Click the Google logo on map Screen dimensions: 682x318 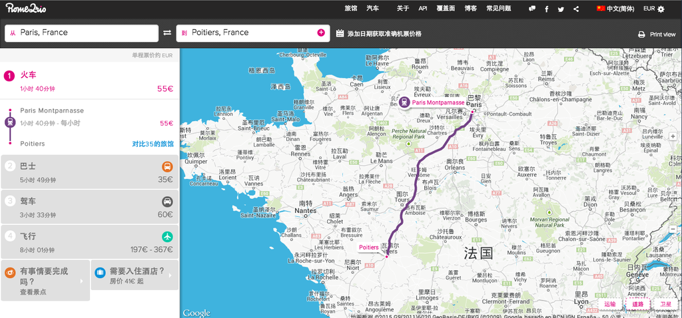[196, 313]
